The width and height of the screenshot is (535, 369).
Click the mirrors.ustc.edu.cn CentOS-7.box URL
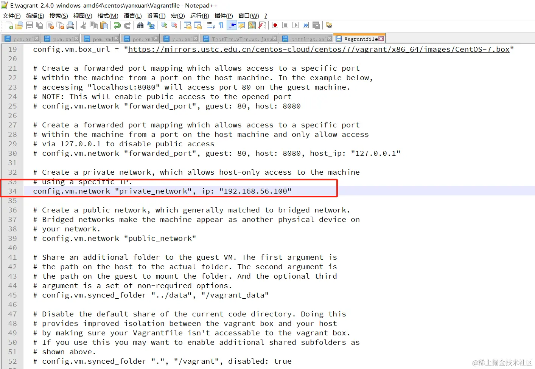(x=319, y=49)
